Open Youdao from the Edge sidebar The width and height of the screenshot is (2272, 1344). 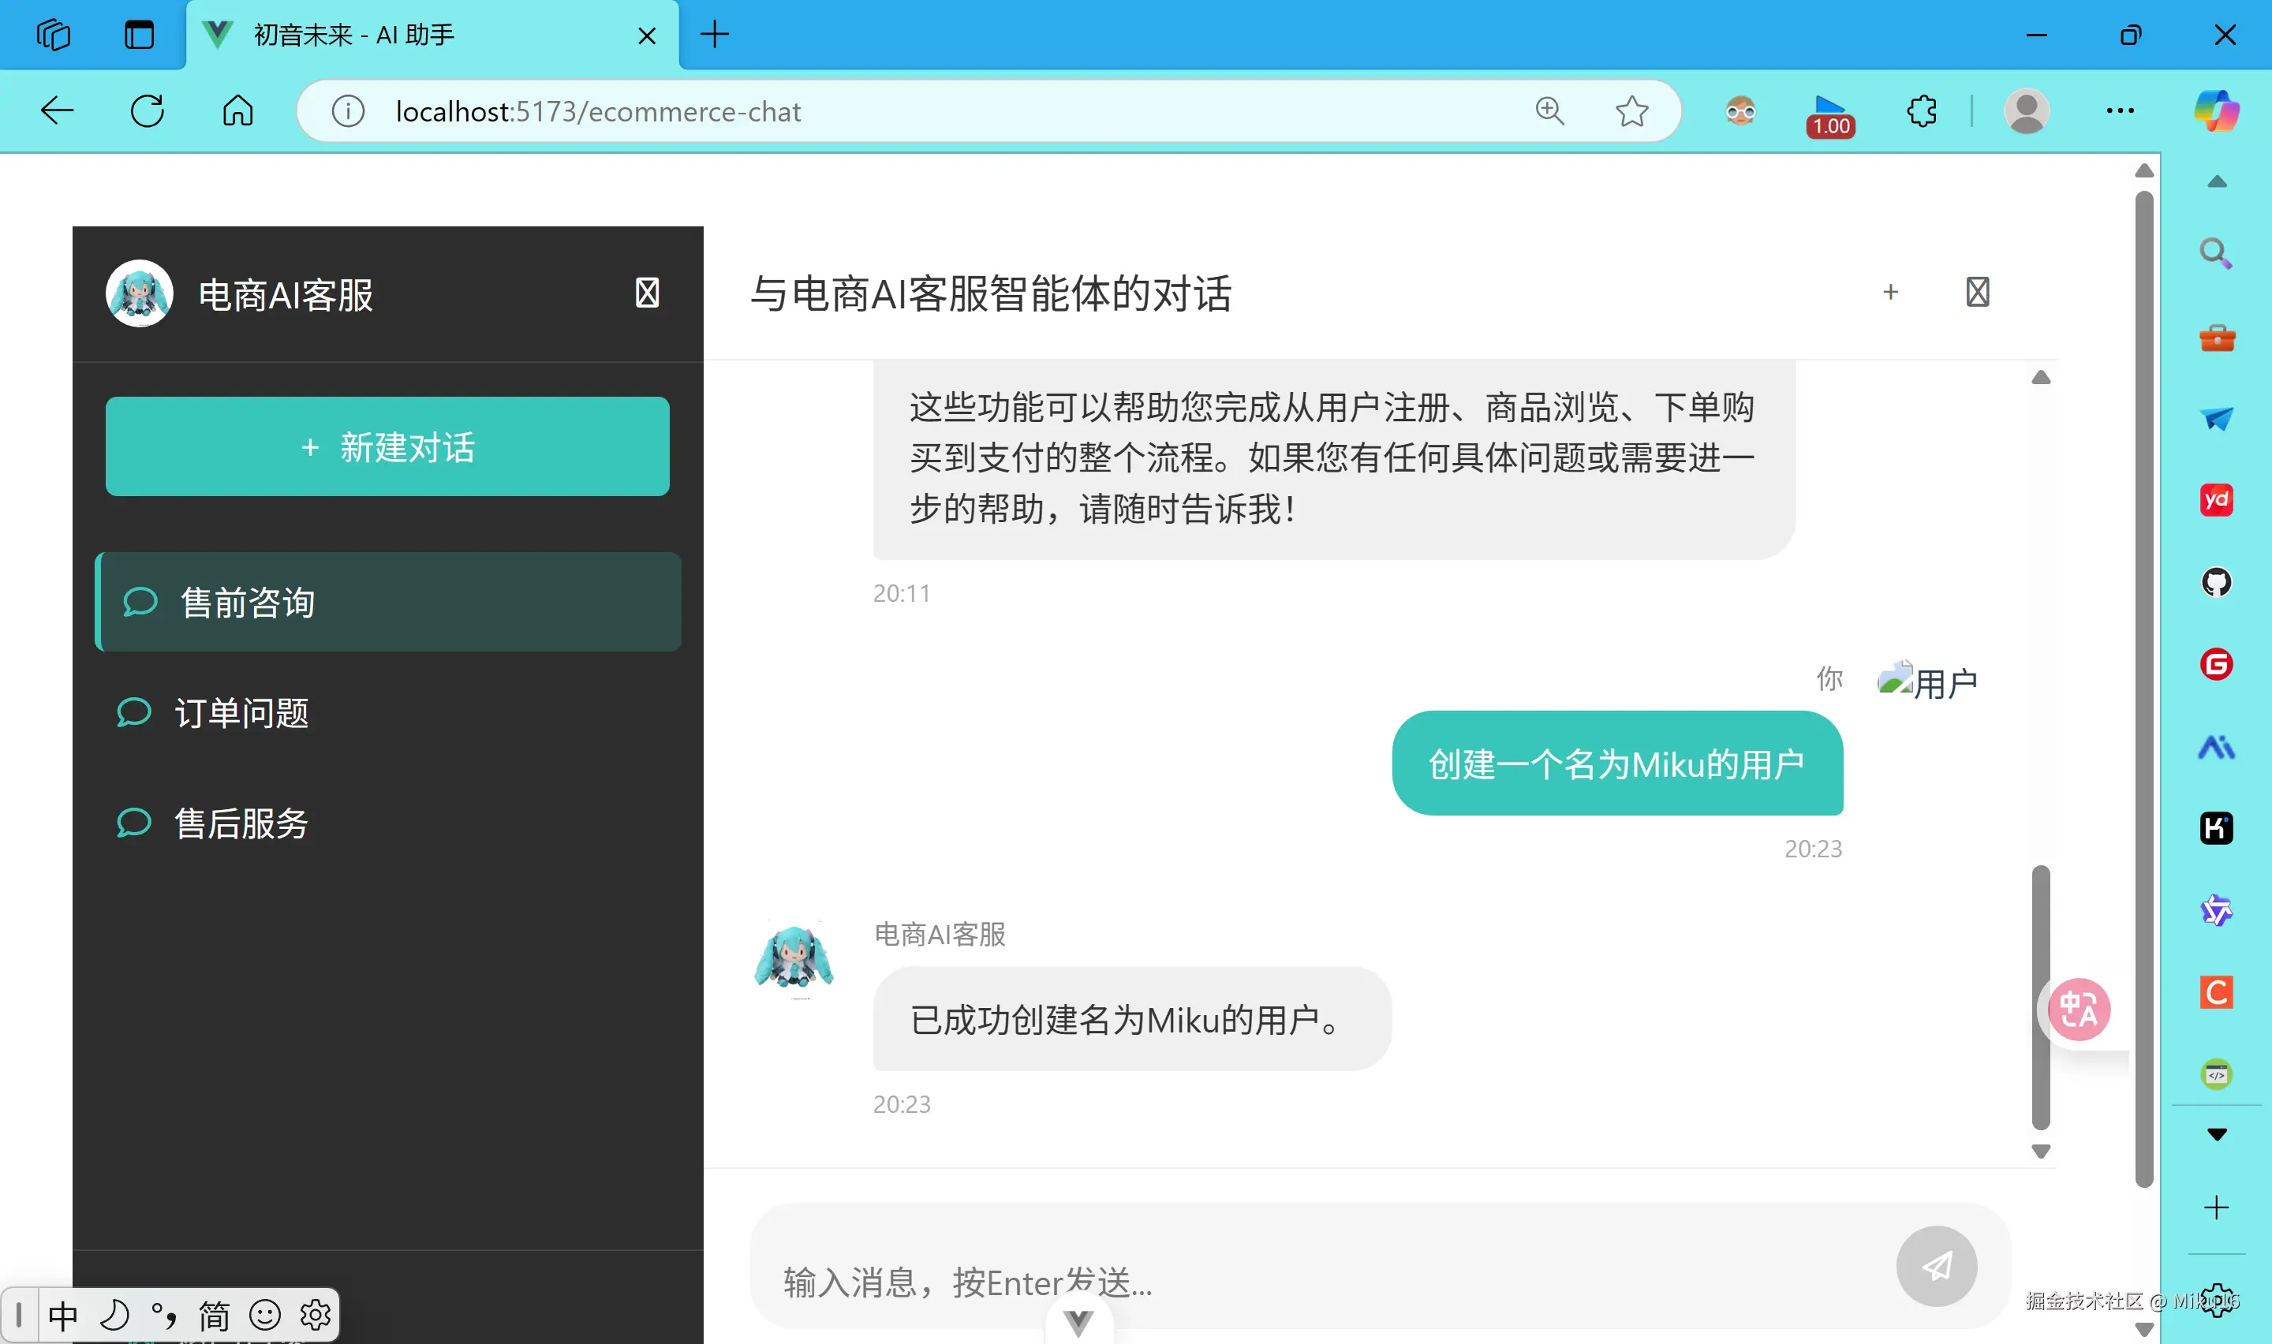(x=2216, y=499)
